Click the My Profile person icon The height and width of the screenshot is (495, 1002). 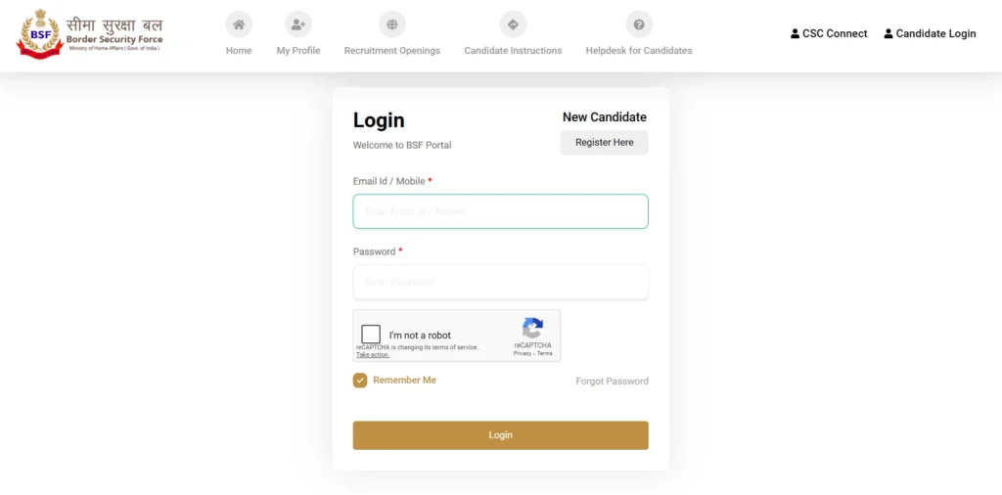(298, 24)
